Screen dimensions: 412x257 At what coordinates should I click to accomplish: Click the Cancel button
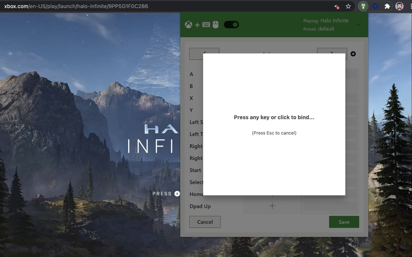[205, 222]
